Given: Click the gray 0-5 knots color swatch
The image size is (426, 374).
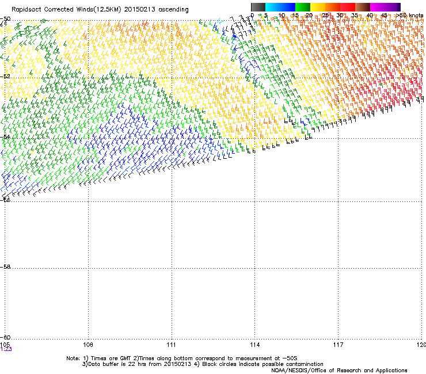Looking at the screenshot, I should (258, 7).
